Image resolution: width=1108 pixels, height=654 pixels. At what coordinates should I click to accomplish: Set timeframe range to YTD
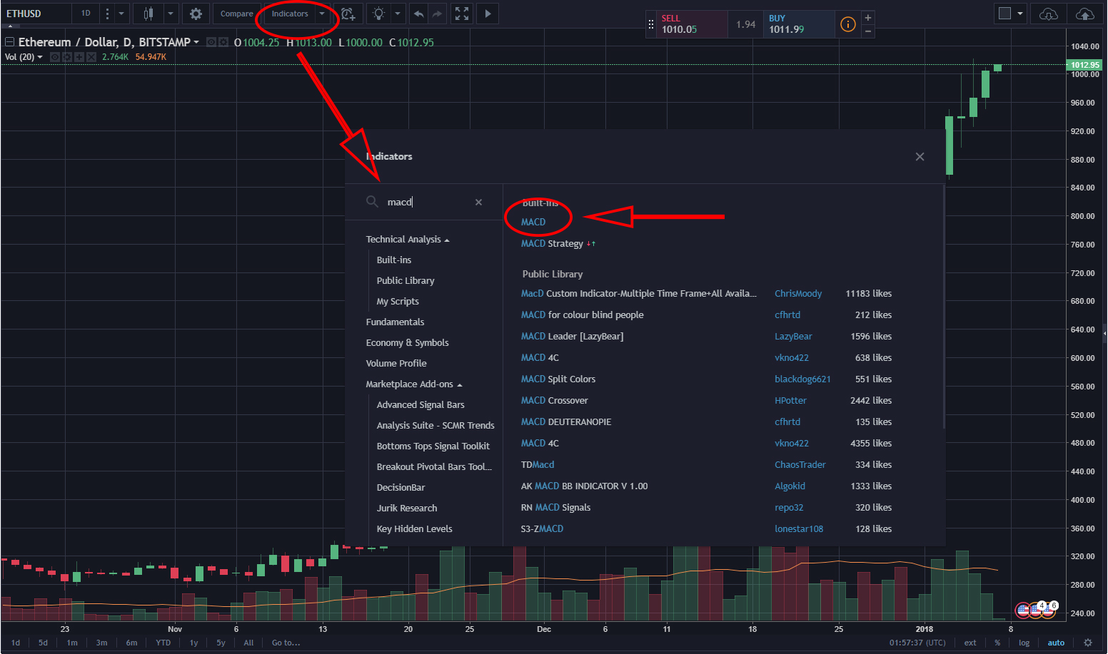pyautogui.click(x=163, y=643)
